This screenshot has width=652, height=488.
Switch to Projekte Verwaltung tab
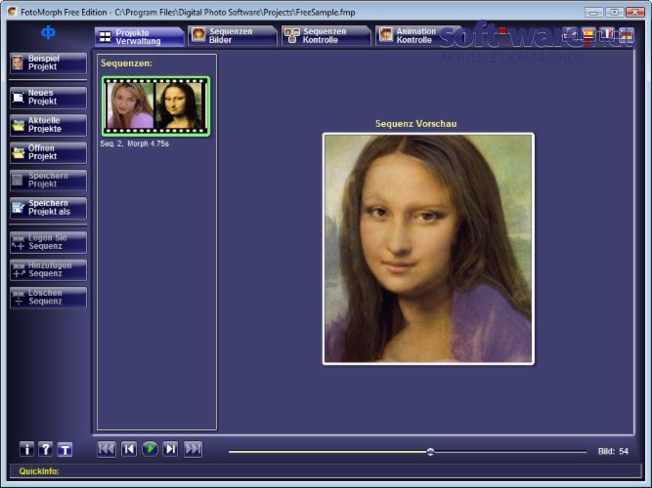[x=140, y=36]
